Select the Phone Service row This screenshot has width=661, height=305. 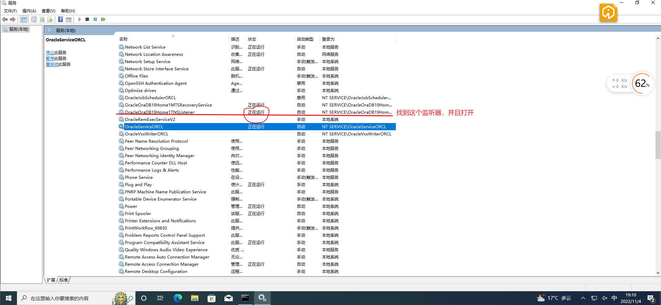257,177
